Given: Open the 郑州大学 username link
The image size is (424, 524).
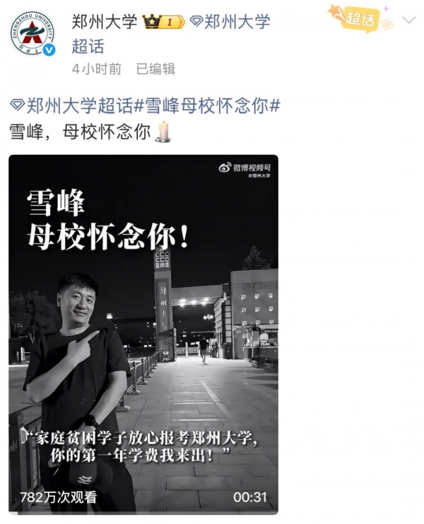Looking at the screenshot, I should tap(105, 22).
